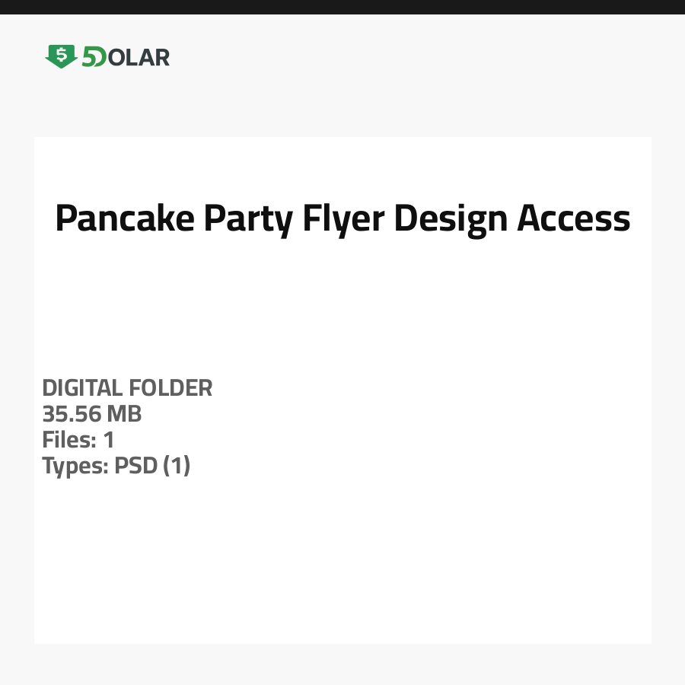Click the word "Access" in the heading
Screen dimensions: 685x685
tap(574, 218)
